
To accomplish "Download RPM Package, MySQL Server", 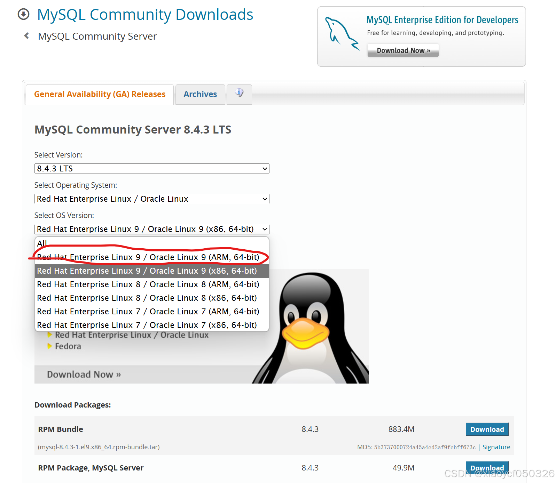I will 487,468.
